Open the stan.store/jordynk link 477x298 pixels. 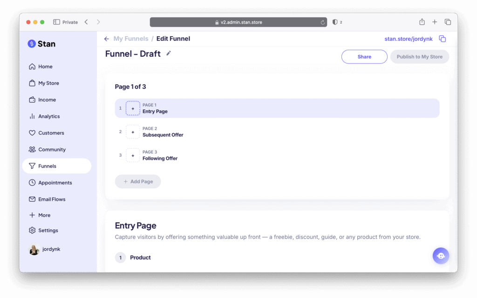click(x=408, y=39)
